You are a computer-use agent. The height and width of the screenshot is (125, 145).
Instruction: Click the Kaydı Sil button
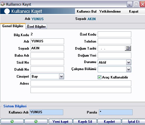click(85, 121)
